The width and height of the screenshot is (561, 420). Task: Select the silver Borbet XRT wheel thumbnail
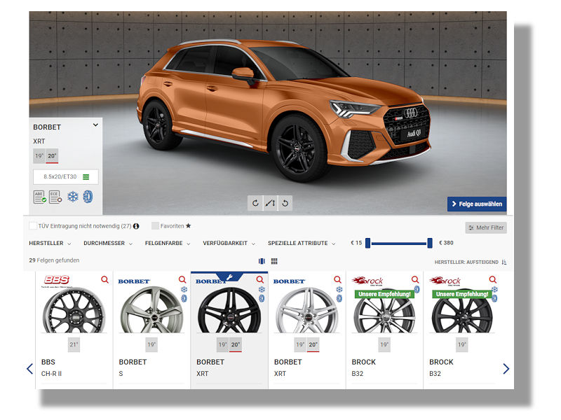(x=307, y=310)
